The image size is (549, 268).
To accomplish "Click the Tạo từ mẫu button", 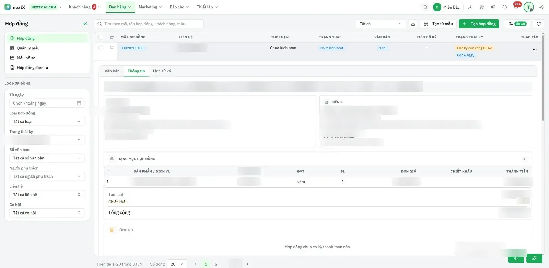I will [x=439, y=24].
